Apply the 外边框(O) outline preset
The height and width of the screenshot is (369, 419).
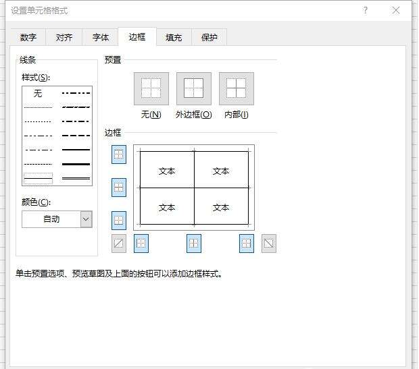pos(194,88)
